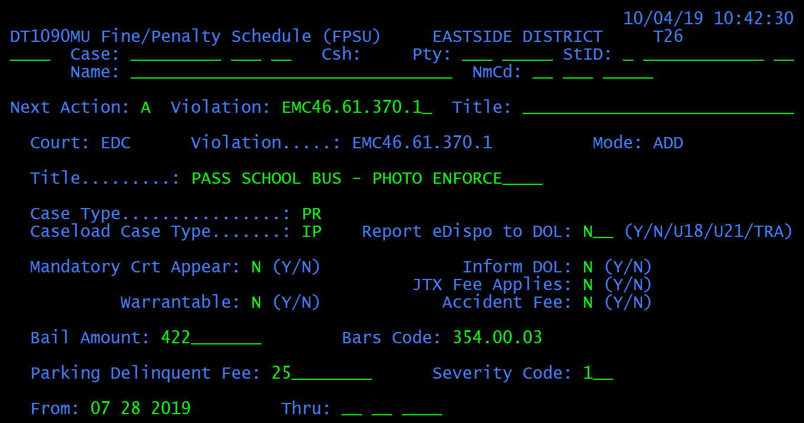The height and width of the screenshot is (423, 804).
Task: Click the From date 07 28 2019
Action: (141, 409)
